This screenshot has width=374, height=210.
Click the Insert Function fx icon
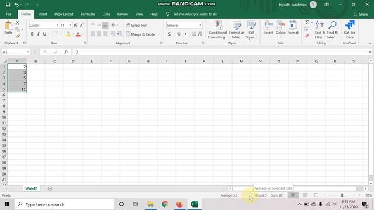66,52
